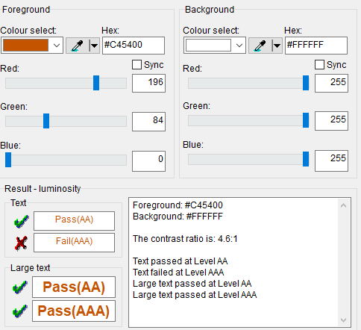Click the red cross beside Fail(AAA)
The image size is (361, 330).
(x=21, y=243)
